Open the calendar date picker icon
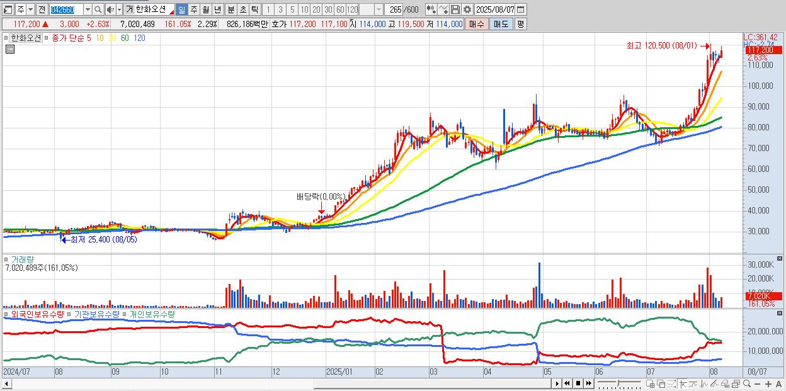 point(520,9)
